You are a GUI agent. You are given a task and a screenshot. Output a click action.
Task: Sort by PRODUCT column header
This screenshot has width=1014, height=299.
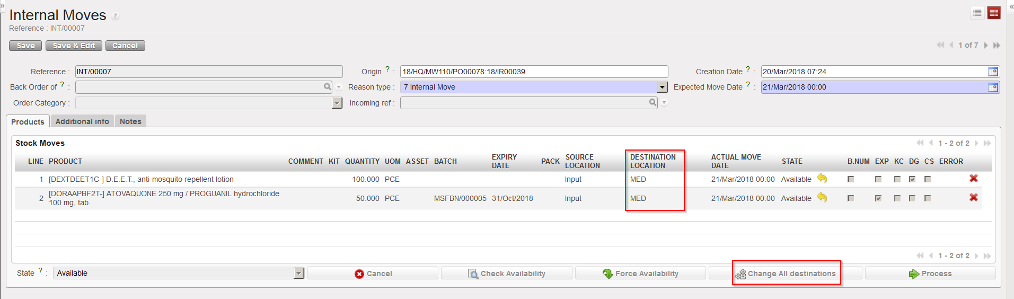click(x=65, y=161)
